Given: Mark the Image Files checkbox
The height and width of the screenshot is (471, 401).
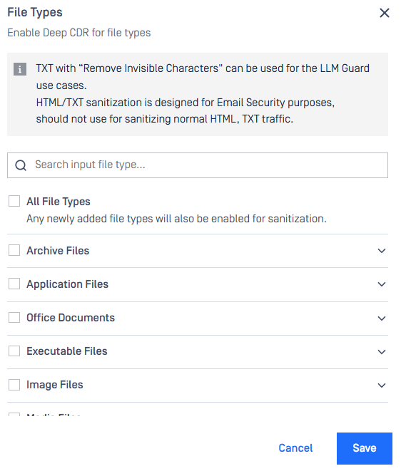Looking at the screenshot, I should pyautogui.click(x=14, y=385).
